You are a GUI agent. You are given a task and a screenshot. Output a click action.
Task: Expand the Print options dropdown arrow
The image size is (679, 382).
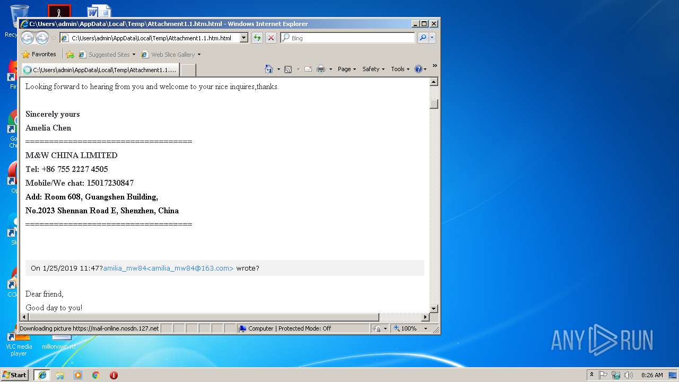[x=330, y=69]
